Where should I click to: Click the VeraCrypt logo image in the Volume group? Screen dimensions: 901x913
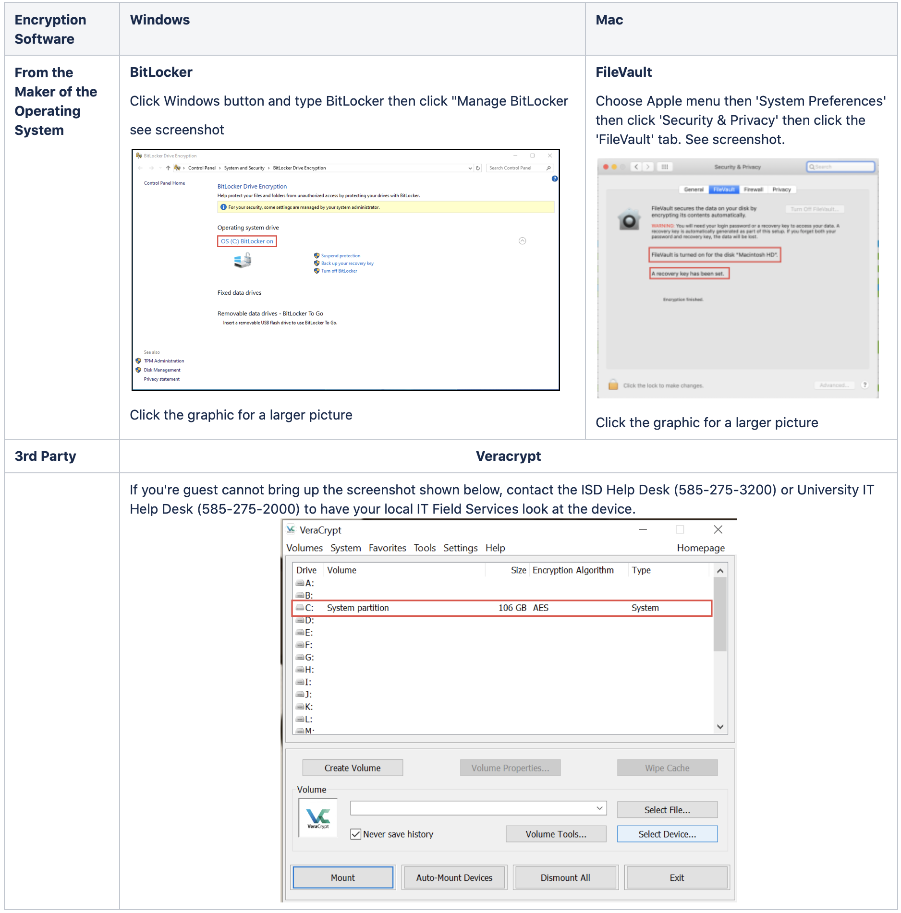coord(318,818)
